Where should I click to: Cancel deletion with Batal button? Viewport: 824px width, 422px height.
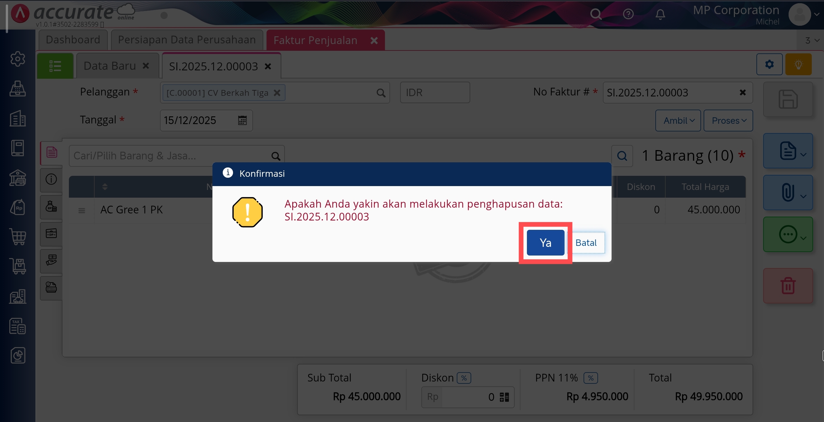pyautogui.click(x=586, y=243)
